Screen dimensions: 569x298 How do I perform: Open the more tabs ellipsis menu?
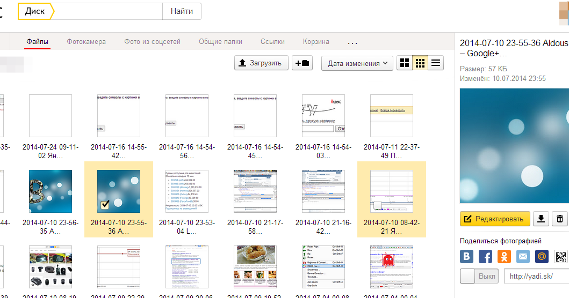pyautogui.click(x=352, y=43)
